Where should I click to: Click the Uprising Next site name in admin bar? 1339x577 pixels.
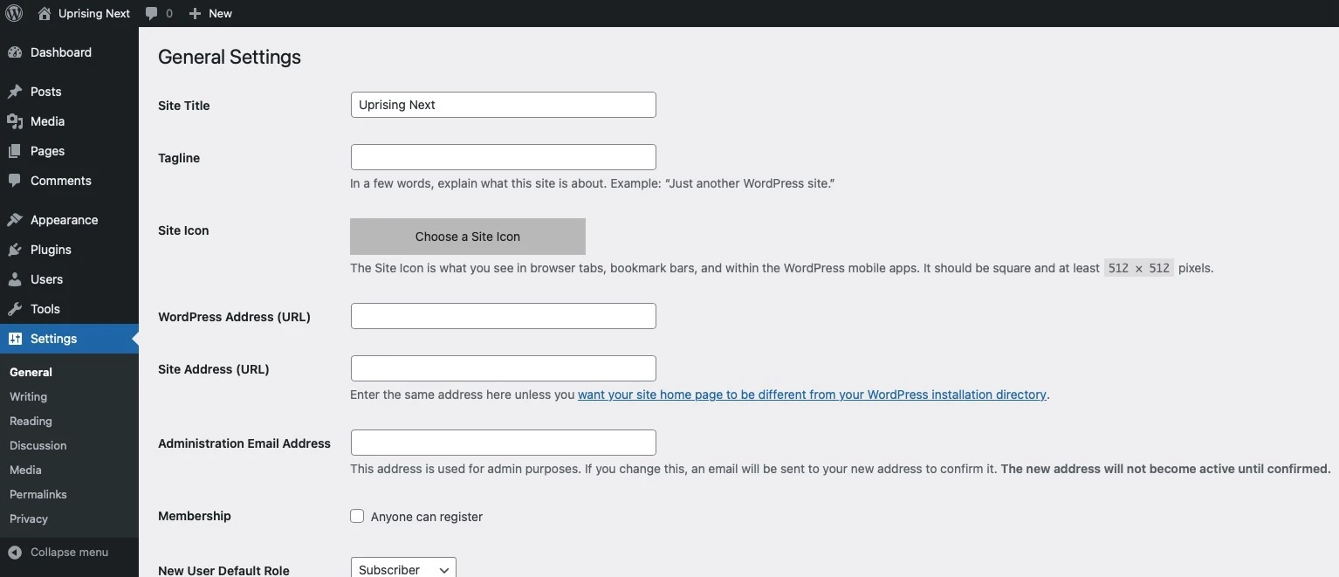pyautogui.click(x=94, y=14)
